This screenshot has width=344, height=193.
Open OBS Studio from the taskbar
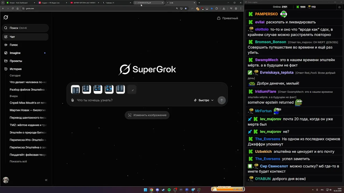click(x=175, y=190)
